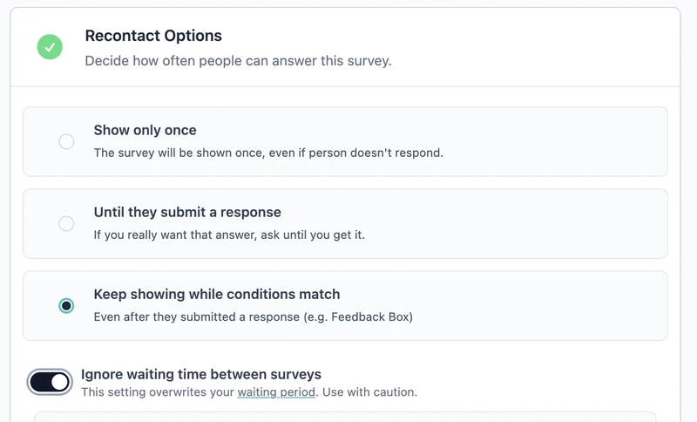Click the 'Recontact Options' heading text
697x422 pixels.
click(153, 36)
